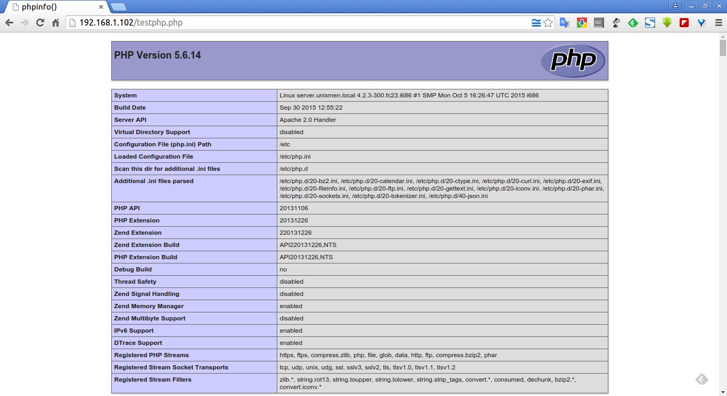727x396 pixels.
Task: Open the Chrome hamburger menu
Action: pos(717,23)
